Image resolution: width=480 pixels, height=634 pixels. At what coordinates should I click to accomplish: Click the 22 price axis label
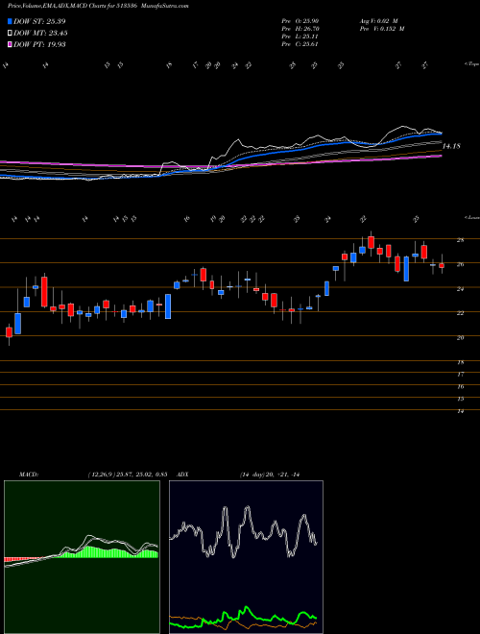coord(460,313)
